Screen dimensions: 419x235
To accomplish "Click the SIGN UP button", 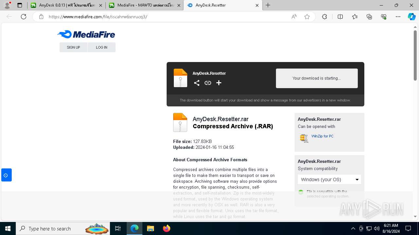I will coord(73,47).
